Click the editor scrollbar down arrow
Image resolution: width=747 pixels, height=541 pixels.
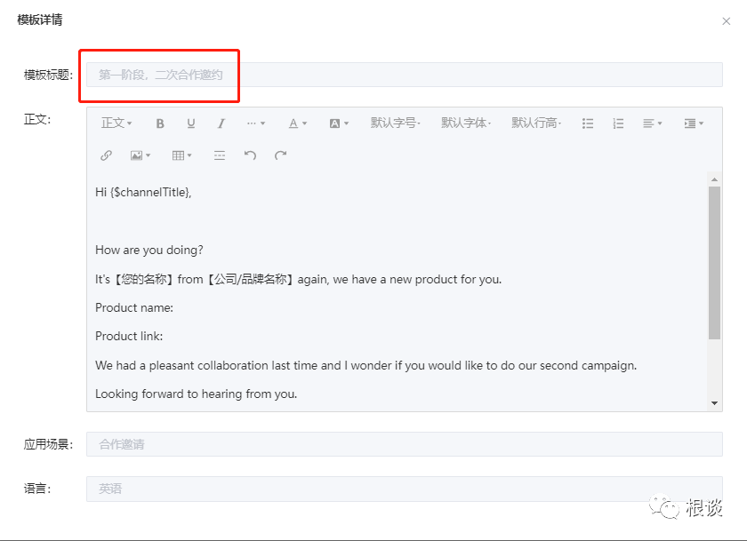pyautogui.click(x=714, y=403)
